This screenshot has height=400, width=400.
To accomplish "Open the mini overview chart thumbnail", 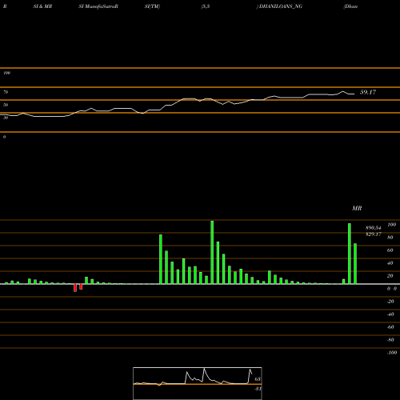I will [x=198, y=383].
